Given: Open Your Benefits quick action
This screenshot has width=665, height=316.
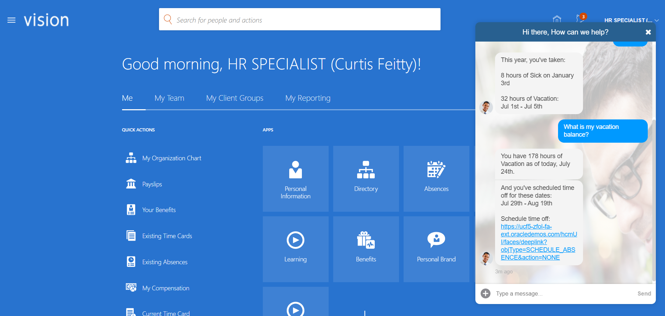Looking at the screenshot, I should coord(159,210).
